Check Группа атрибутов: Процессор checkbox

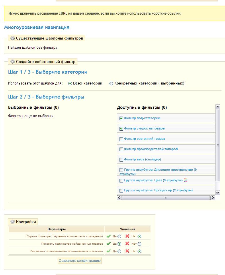pyautogui.click(x=121, y=191)
